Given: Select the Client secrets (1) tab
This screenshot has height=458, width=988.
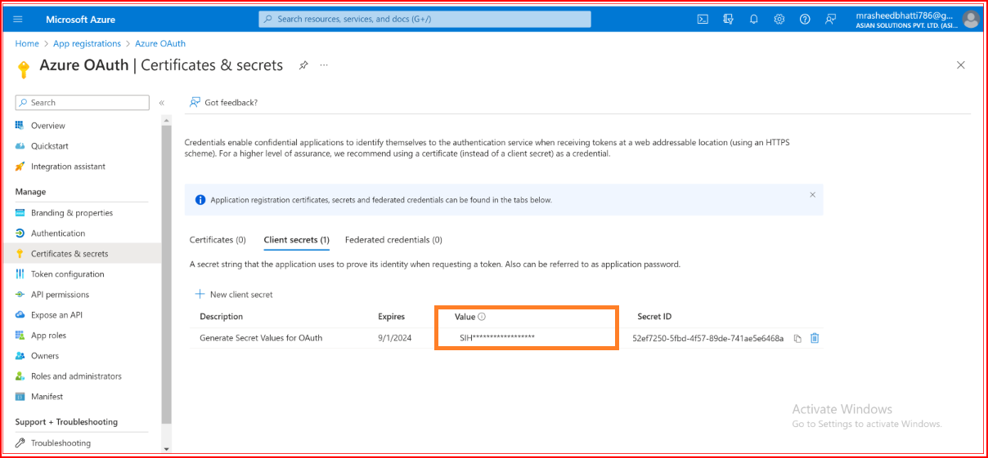Looking at the screenshot, I should coord(296,240).
